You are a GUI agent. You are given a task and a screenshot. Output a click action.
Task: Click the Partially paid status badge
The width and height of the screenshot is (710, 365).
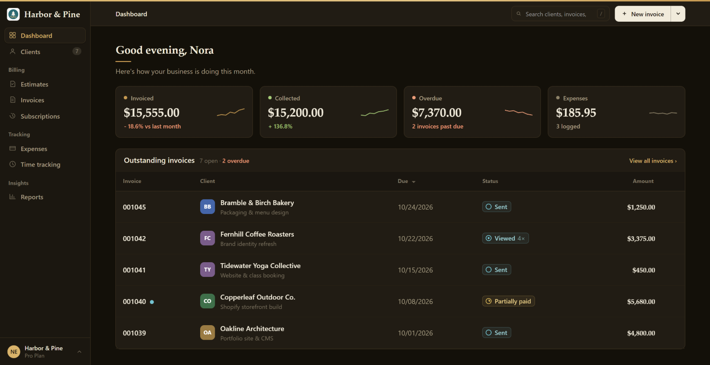tap(509, 301)
